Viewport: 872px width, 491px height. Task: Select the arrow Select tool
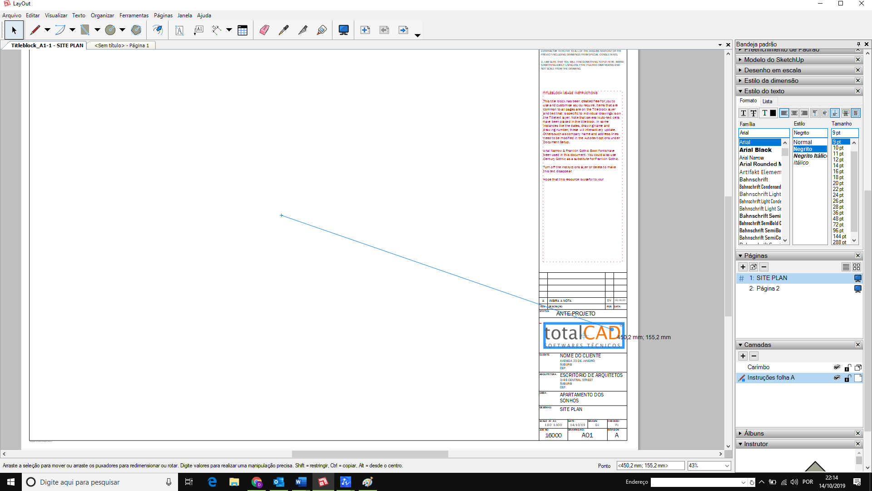point(14,30)
